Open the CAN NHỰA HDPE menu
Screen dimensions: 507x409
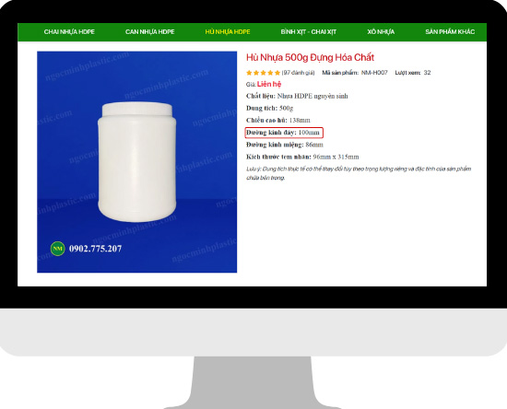point(149,31)
